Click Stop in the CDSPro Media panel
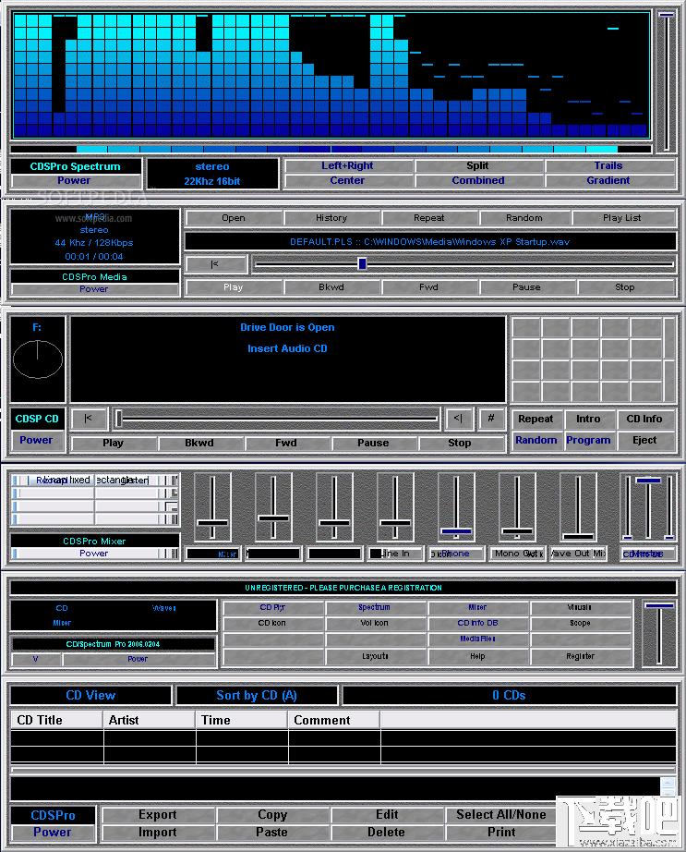Viewport: 686px width, 852px height. tap(625, 286)
